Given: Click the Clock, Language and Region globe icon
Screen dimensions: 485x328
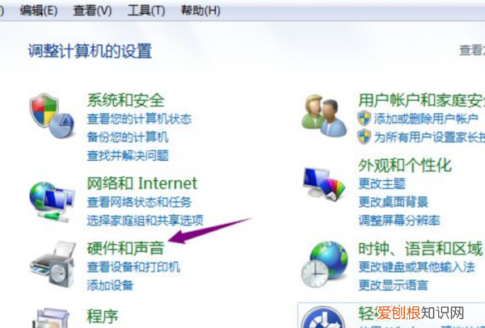Looking at the screenshot, I should 324,265.
